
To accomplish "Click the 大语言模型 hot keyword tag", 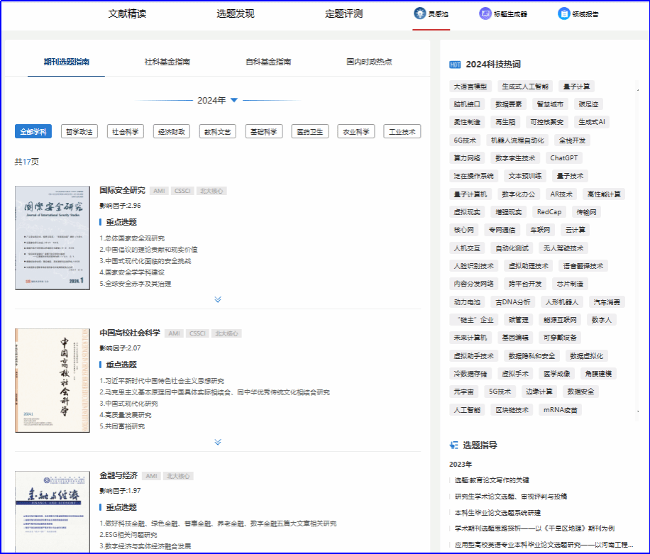I will click(470, 87).
